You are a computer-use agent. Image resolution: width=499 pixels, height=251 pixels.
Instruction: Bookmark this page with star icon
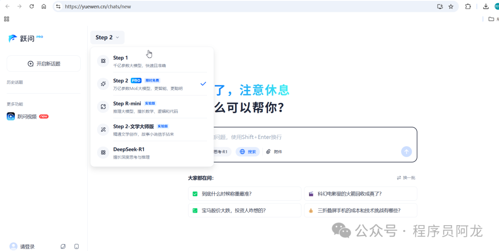451,6
